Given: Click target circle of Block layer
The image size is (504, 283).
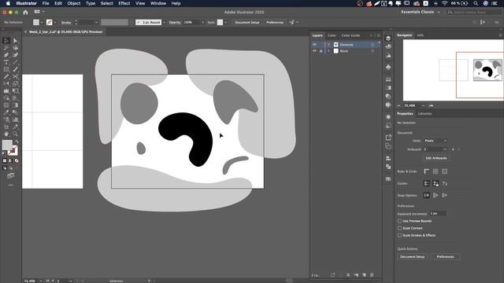Looking at the screenshot, I should 372,51.
